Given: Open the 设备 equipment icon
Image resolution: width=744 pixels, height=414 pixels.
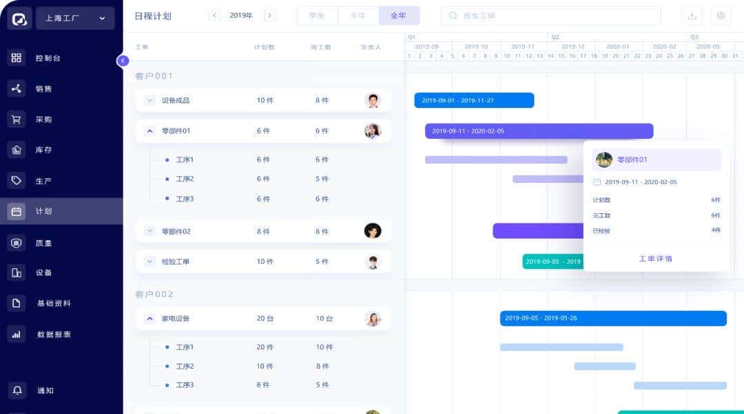Looking at the screenshot, I should pyautogui.click(x=15, y=272).
